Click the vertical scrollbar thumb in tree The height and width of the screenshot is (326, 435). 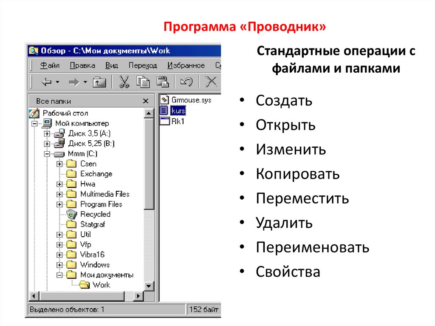pos(149,164)
